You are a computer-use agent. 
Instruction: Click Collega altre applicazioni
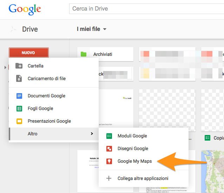click(x=144, y=178)
